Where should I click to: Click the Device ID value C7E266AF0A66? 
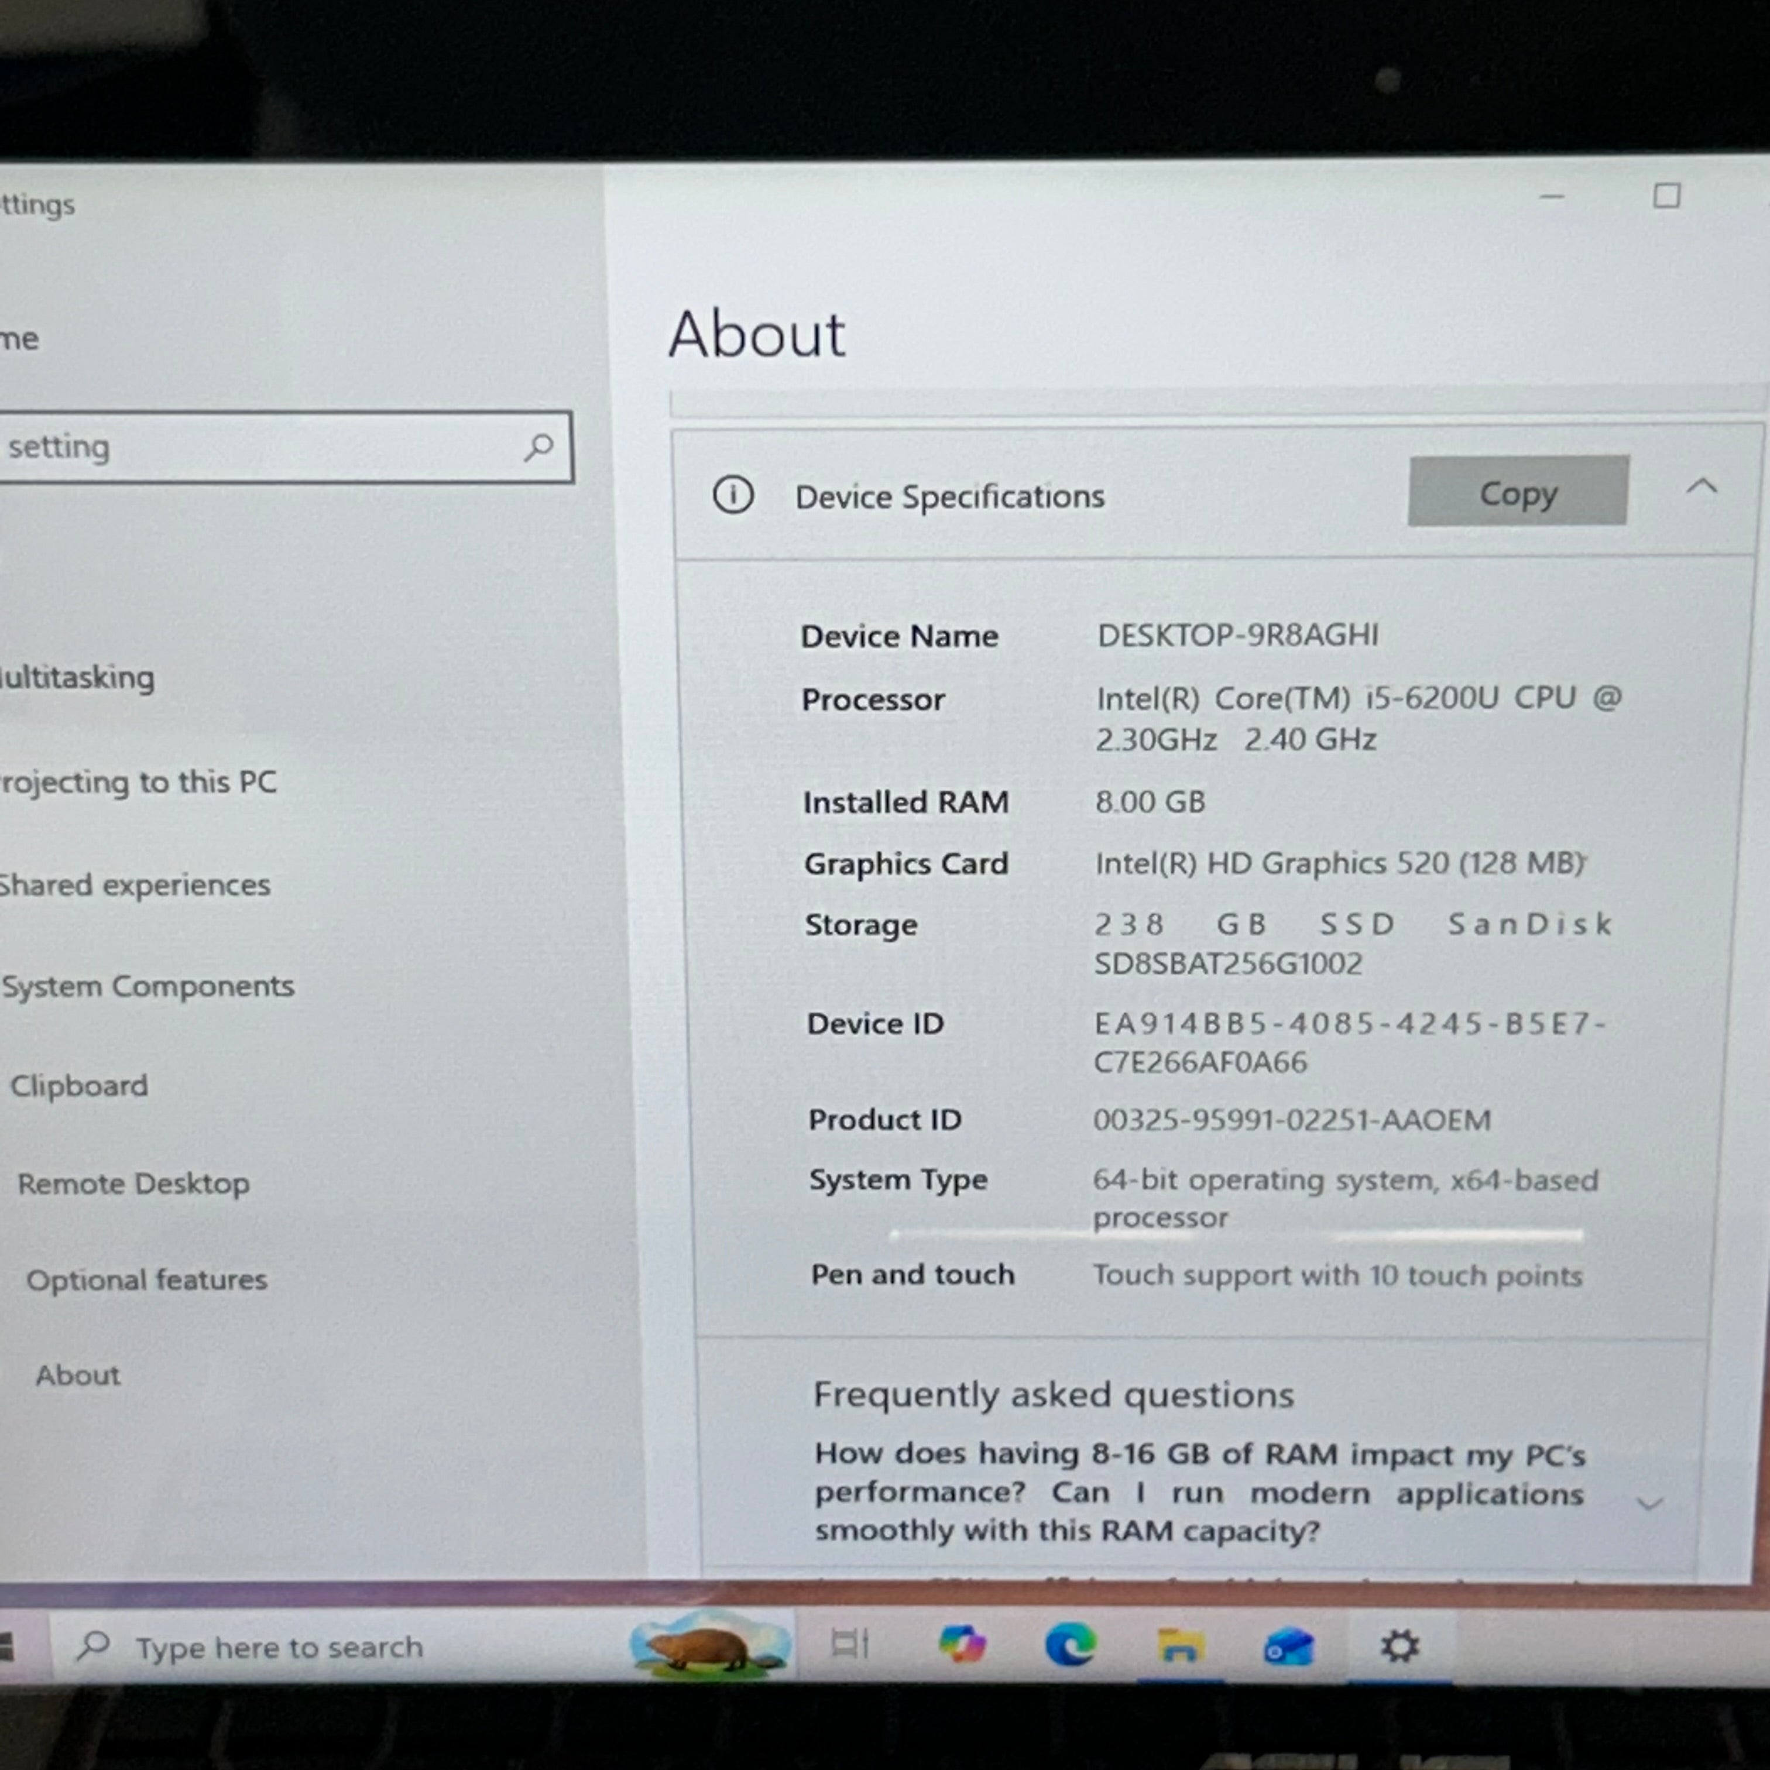pos(1200,1062)
